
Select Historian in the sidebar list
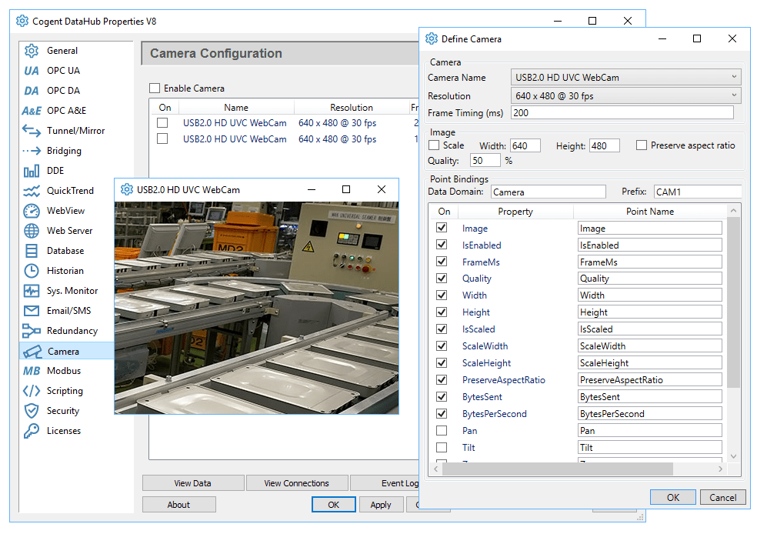click(x=65, y=271)
